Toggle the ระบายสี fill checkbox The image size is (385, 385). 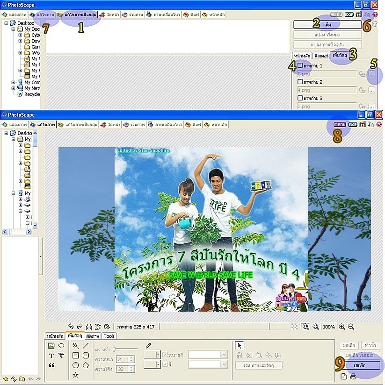[x=165, y=355]
